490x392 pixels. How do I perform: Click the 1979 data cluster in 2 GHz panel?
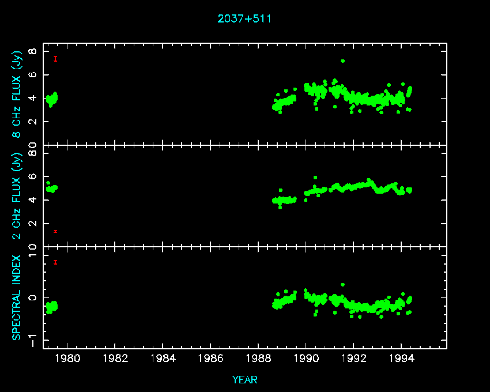click(x=52, y=189)
